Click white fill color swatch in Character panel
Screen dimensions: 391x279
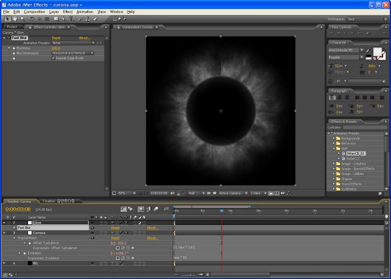(377, 52)
